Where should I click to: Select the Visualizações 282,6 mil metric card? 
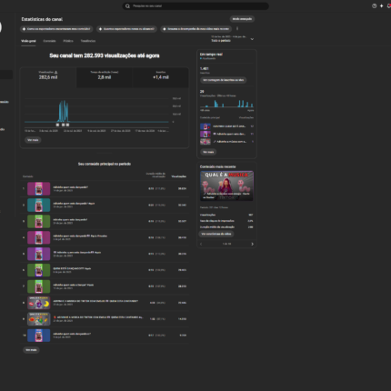[48, 77]
